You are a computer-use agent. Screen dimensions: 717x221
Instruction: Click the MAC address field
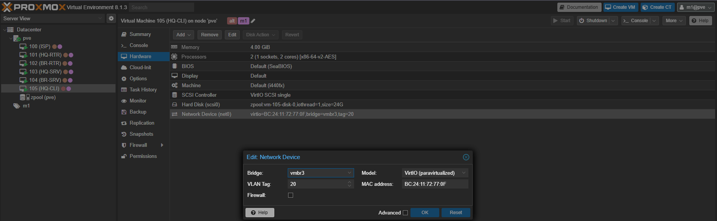tap(435, 184)
